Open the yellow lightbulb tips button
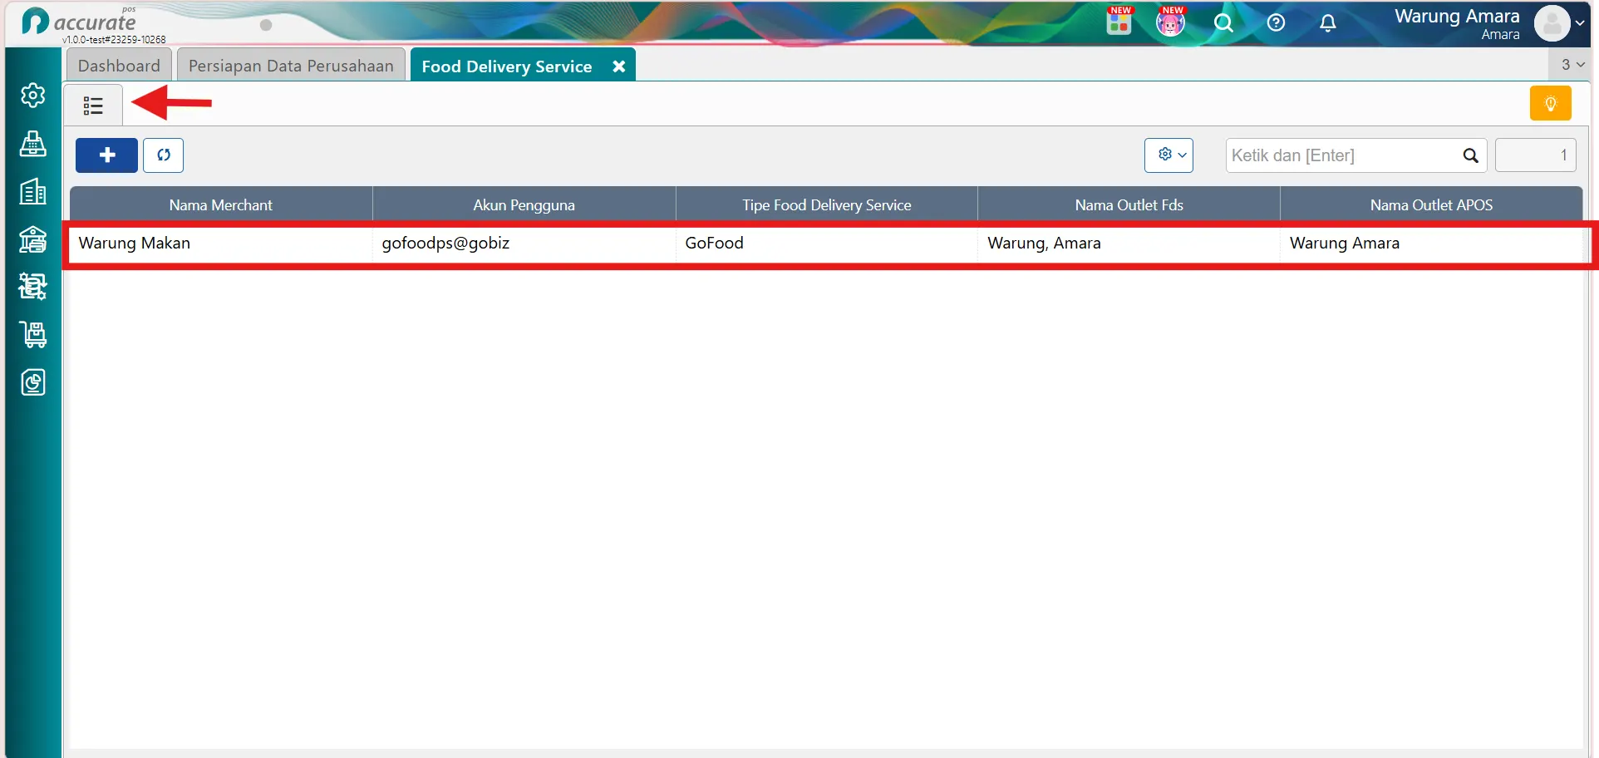This screenshot has height=758, width=1599. (x=1550, y=104)
